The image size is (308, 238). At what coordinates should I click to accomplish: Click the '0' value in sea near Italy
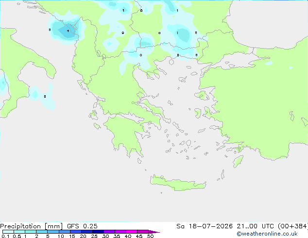[45, 97]
